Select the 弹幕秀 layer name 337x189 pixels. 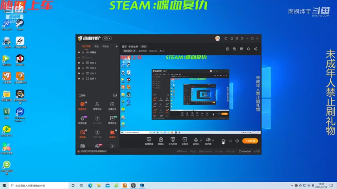(x=93, y=52)
